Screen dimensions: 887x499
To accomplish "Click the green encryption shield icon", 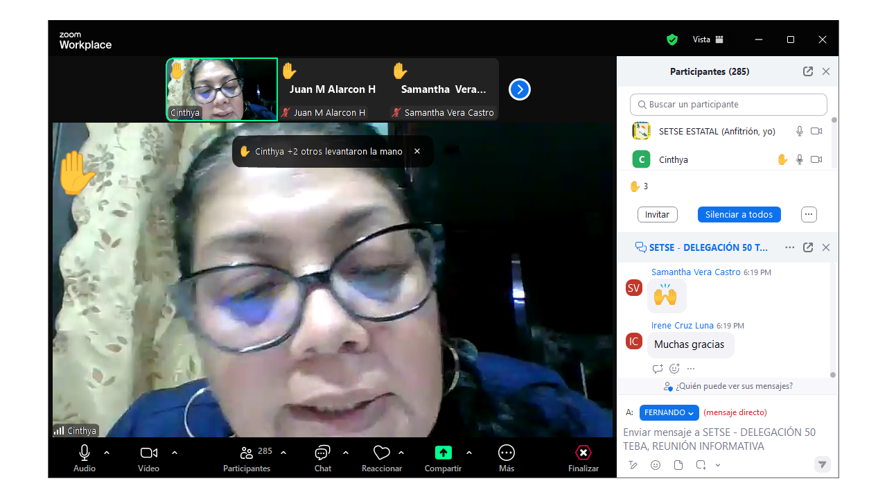I will tap(671, 40).
